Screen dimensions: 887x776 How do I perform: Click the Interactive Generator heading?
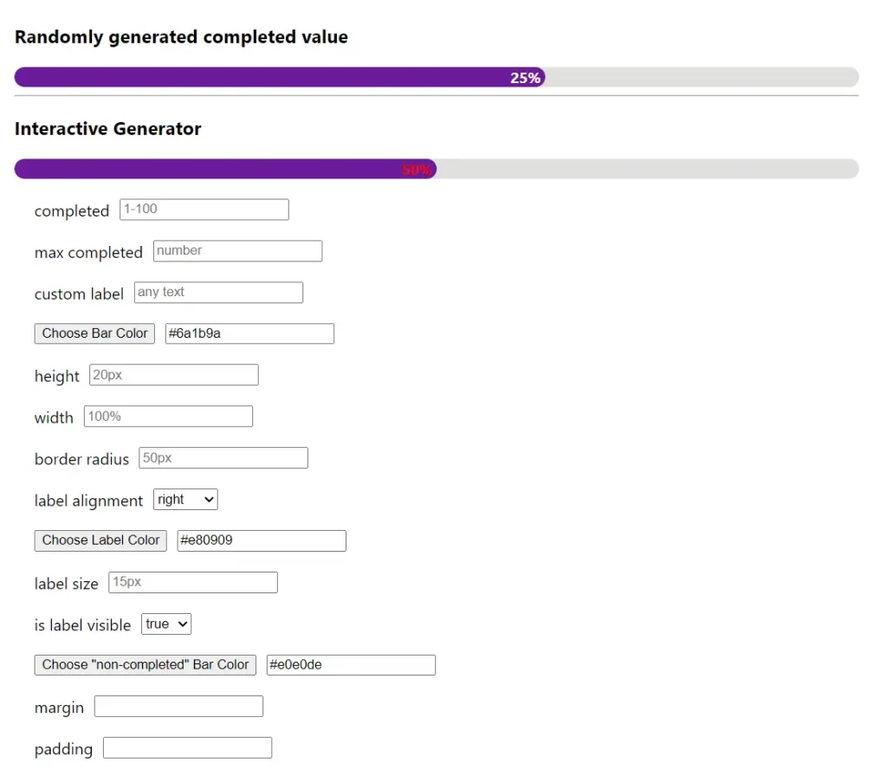108,129
